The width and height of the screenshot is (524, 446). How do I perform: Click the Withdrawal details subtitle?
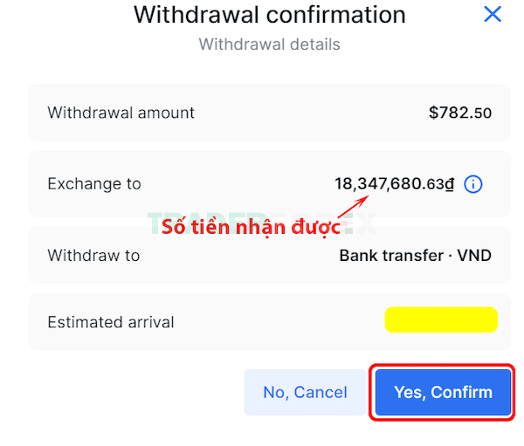coord(269,45)
